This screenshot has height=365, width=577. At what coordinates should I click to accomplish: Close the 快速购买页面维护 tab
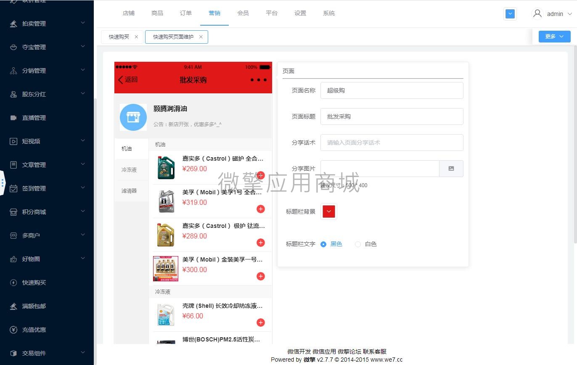tap(201, 37)
